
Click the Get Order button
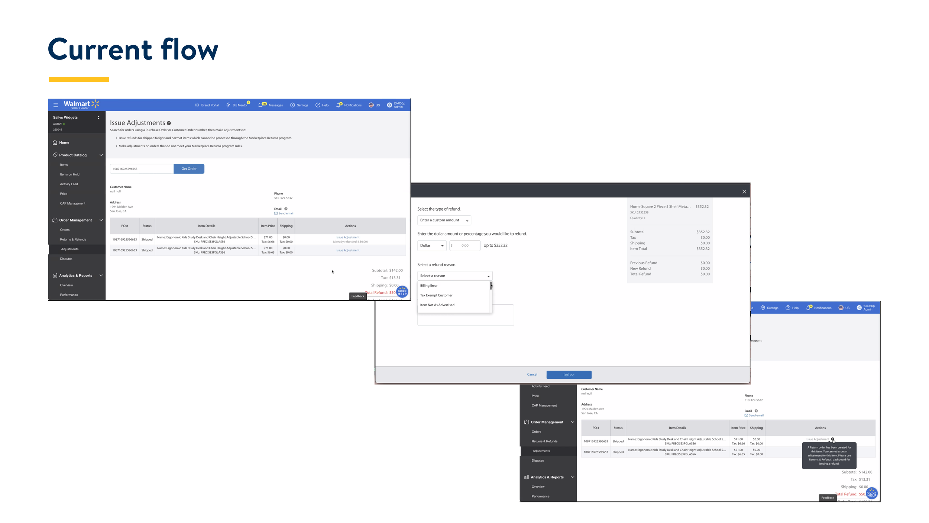click(189, 169)
